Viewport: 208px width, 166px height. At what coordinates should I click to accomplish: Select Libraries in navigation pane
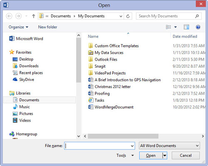(x=20, y=93)
